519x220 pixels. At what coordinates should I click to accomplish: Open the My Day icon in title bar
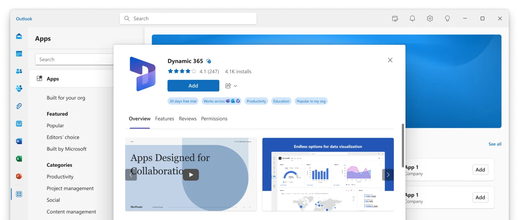[395, 18]
